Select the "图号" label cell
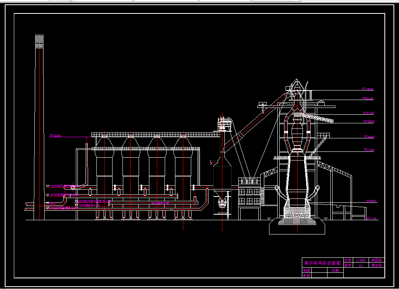Viewport: 399px width, 289px height. (x=348, y=265)
